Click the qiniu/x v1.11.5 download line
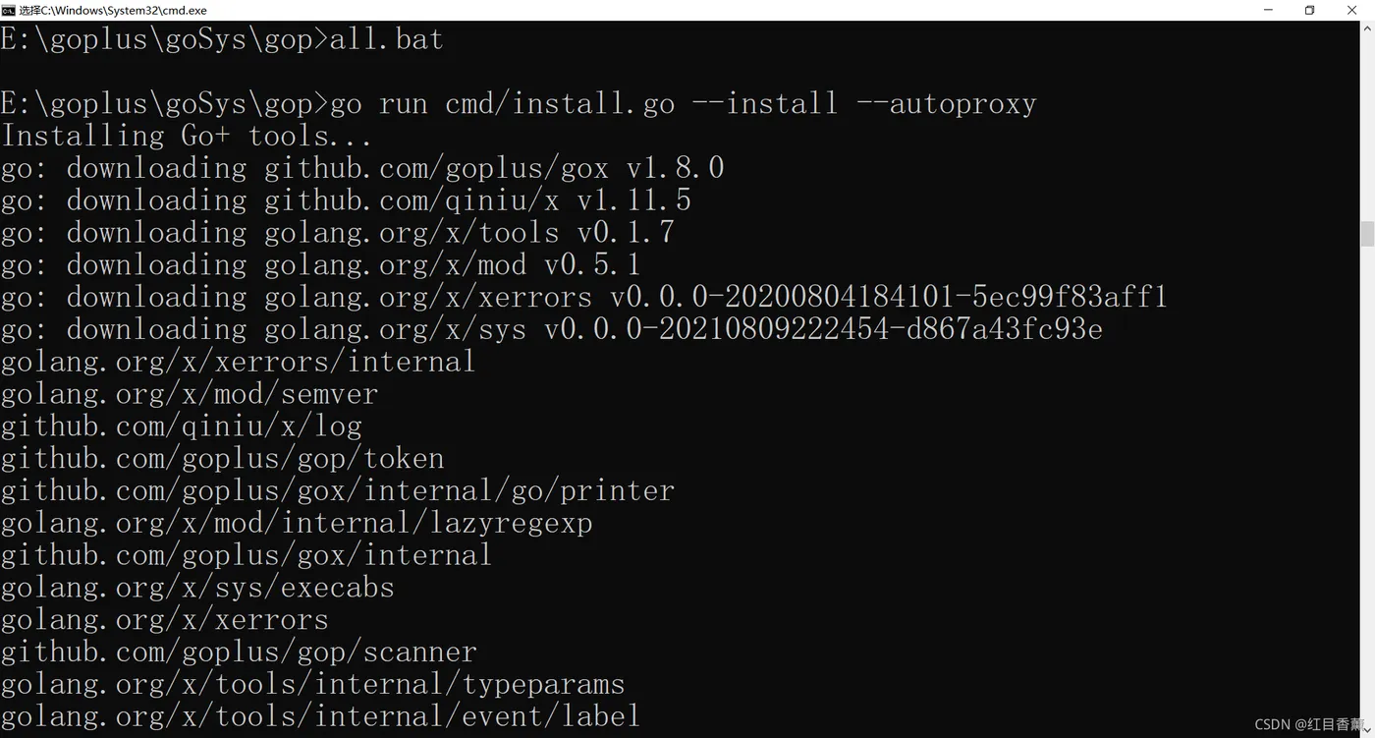 [346, 200]
